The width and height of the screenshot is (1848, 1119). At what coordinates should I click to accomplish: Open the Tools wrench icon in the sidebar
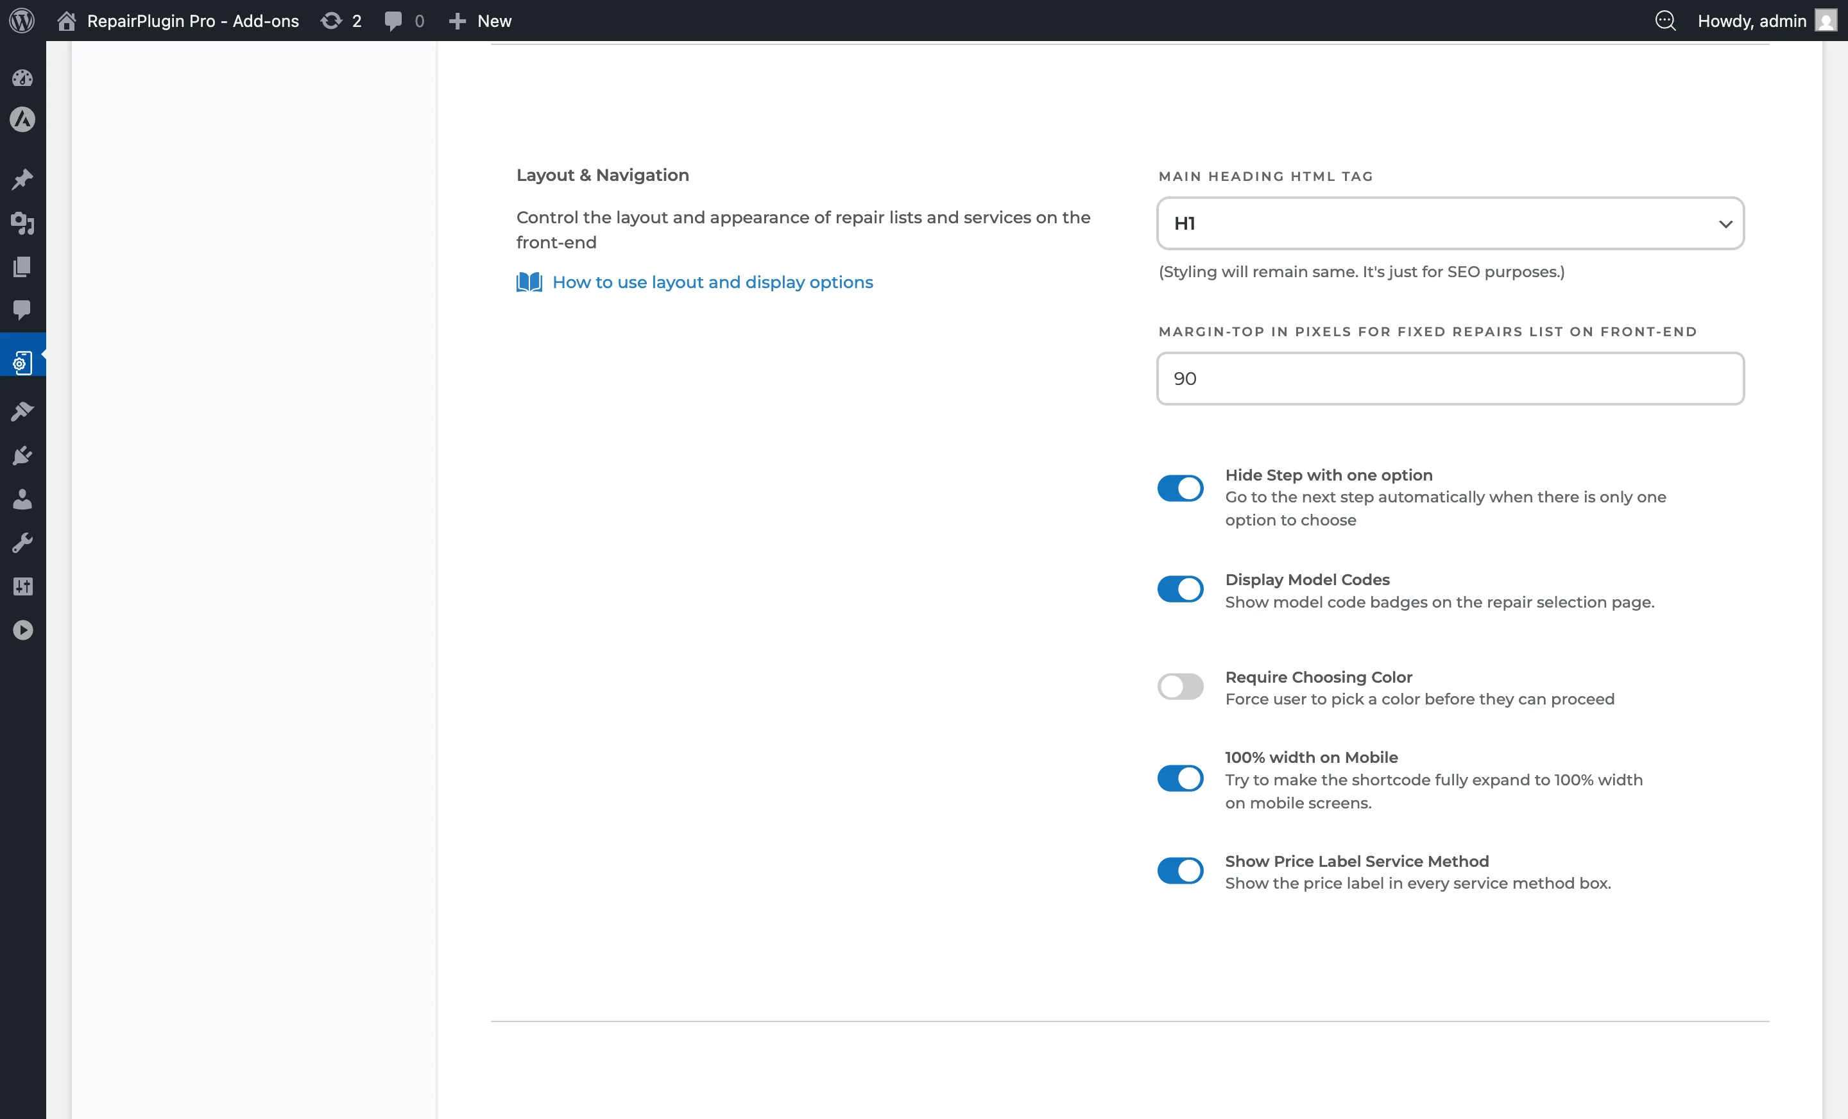click(x=22, y=542)
